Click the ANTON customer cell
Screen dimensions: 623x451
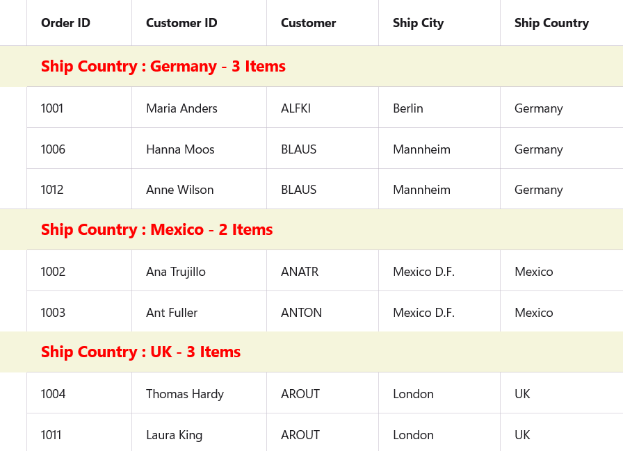tap(301, 313)
